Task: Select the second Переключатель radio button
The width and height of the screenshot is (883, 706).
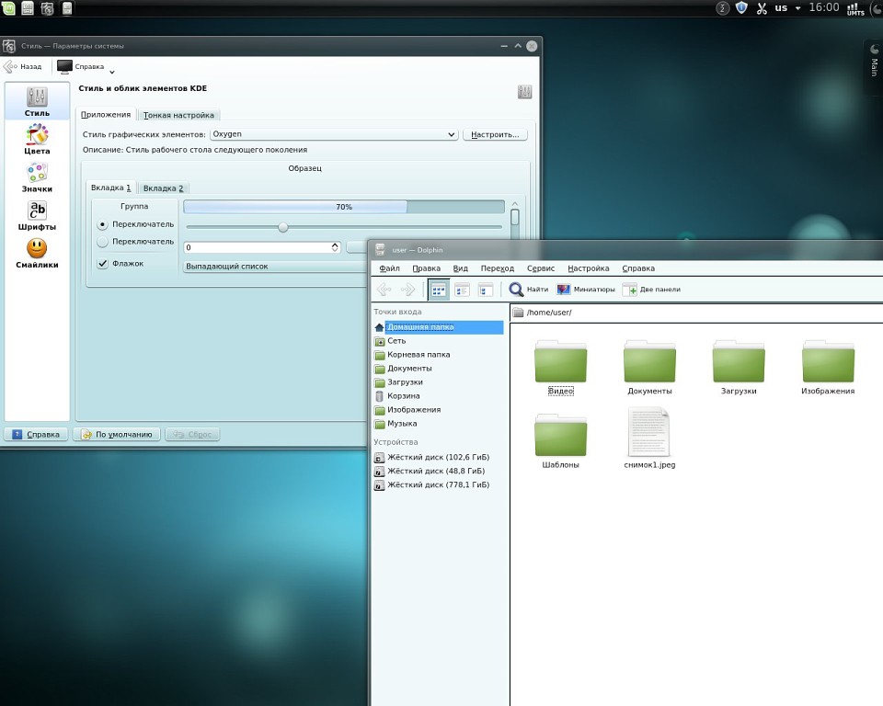Action: click(103, 242)
